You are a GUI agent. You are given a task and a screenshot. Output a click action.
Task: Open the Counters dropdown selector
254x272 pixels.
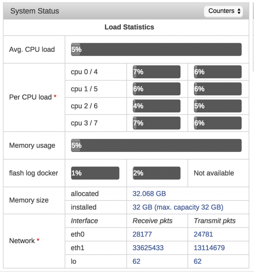tap(223, 11)
